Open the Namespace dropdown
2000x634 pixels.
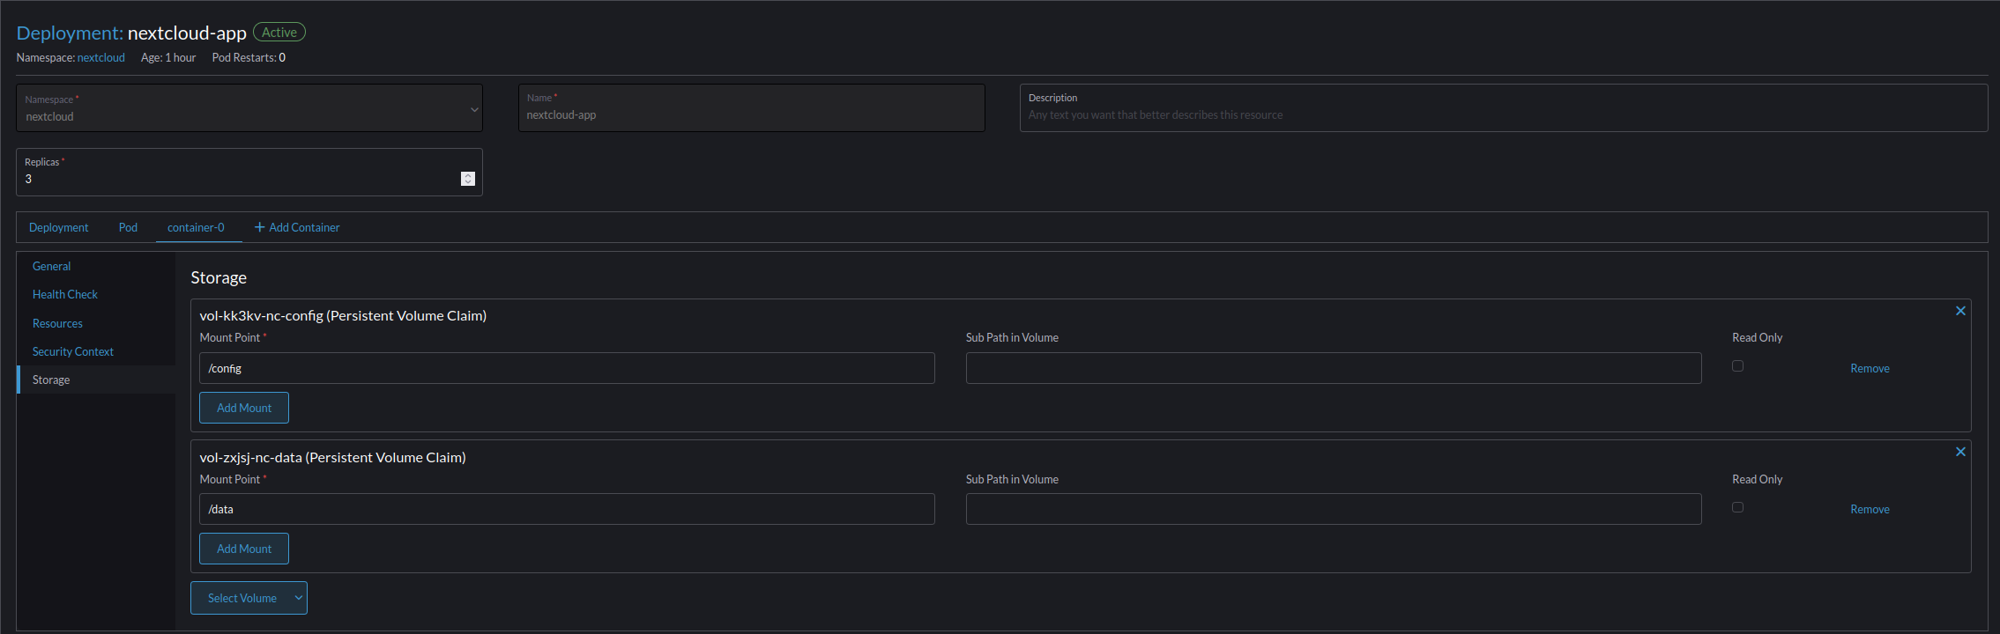tap(249, 108)
